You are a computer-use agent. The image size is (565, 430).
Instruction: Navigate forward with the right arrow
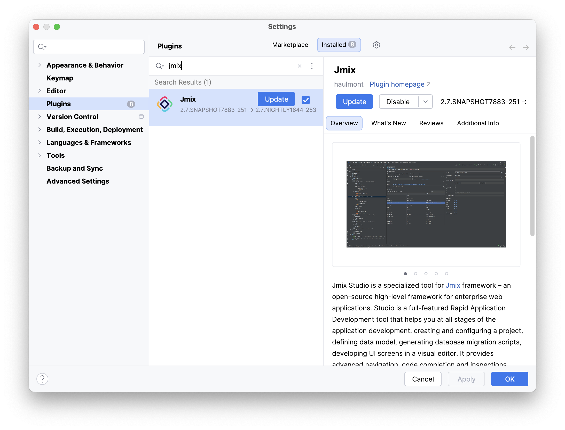(526, 47)
